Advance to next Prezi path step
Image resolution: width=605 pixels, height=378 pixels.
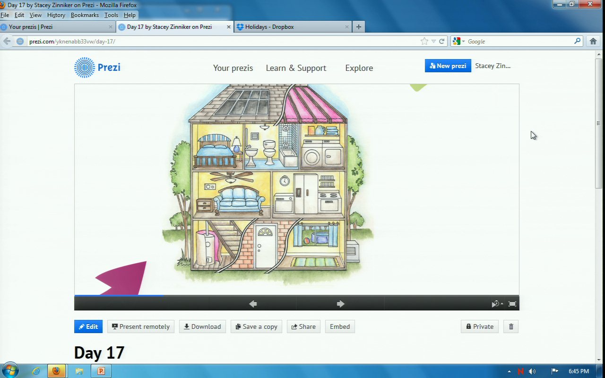coord(340,304)
